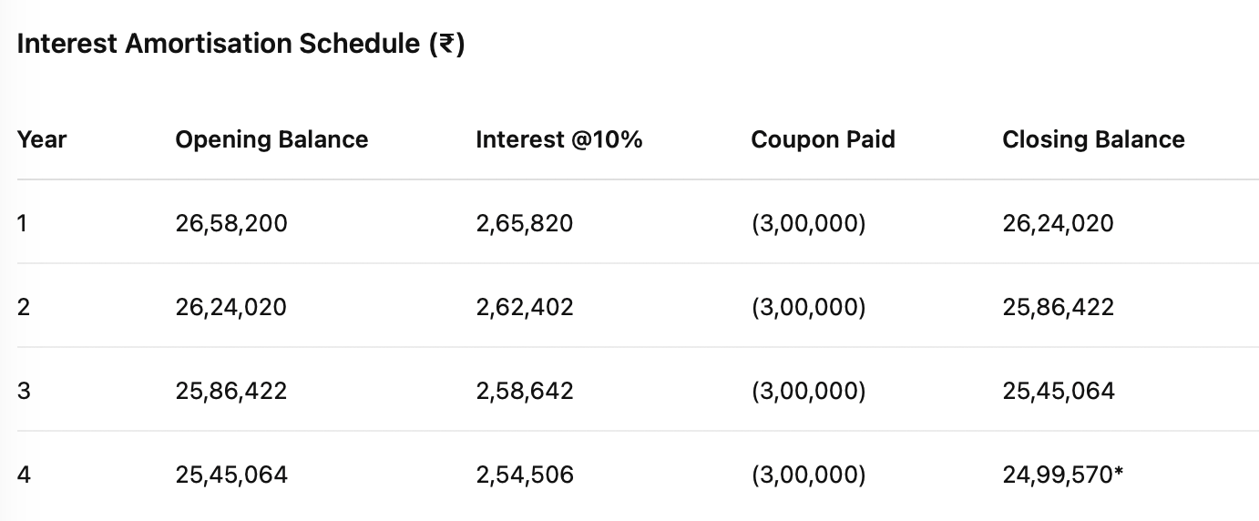The width and height of the screenshot is (1259, 521).
Task: Click the Opening Balance column header
Action: (271, 139)
